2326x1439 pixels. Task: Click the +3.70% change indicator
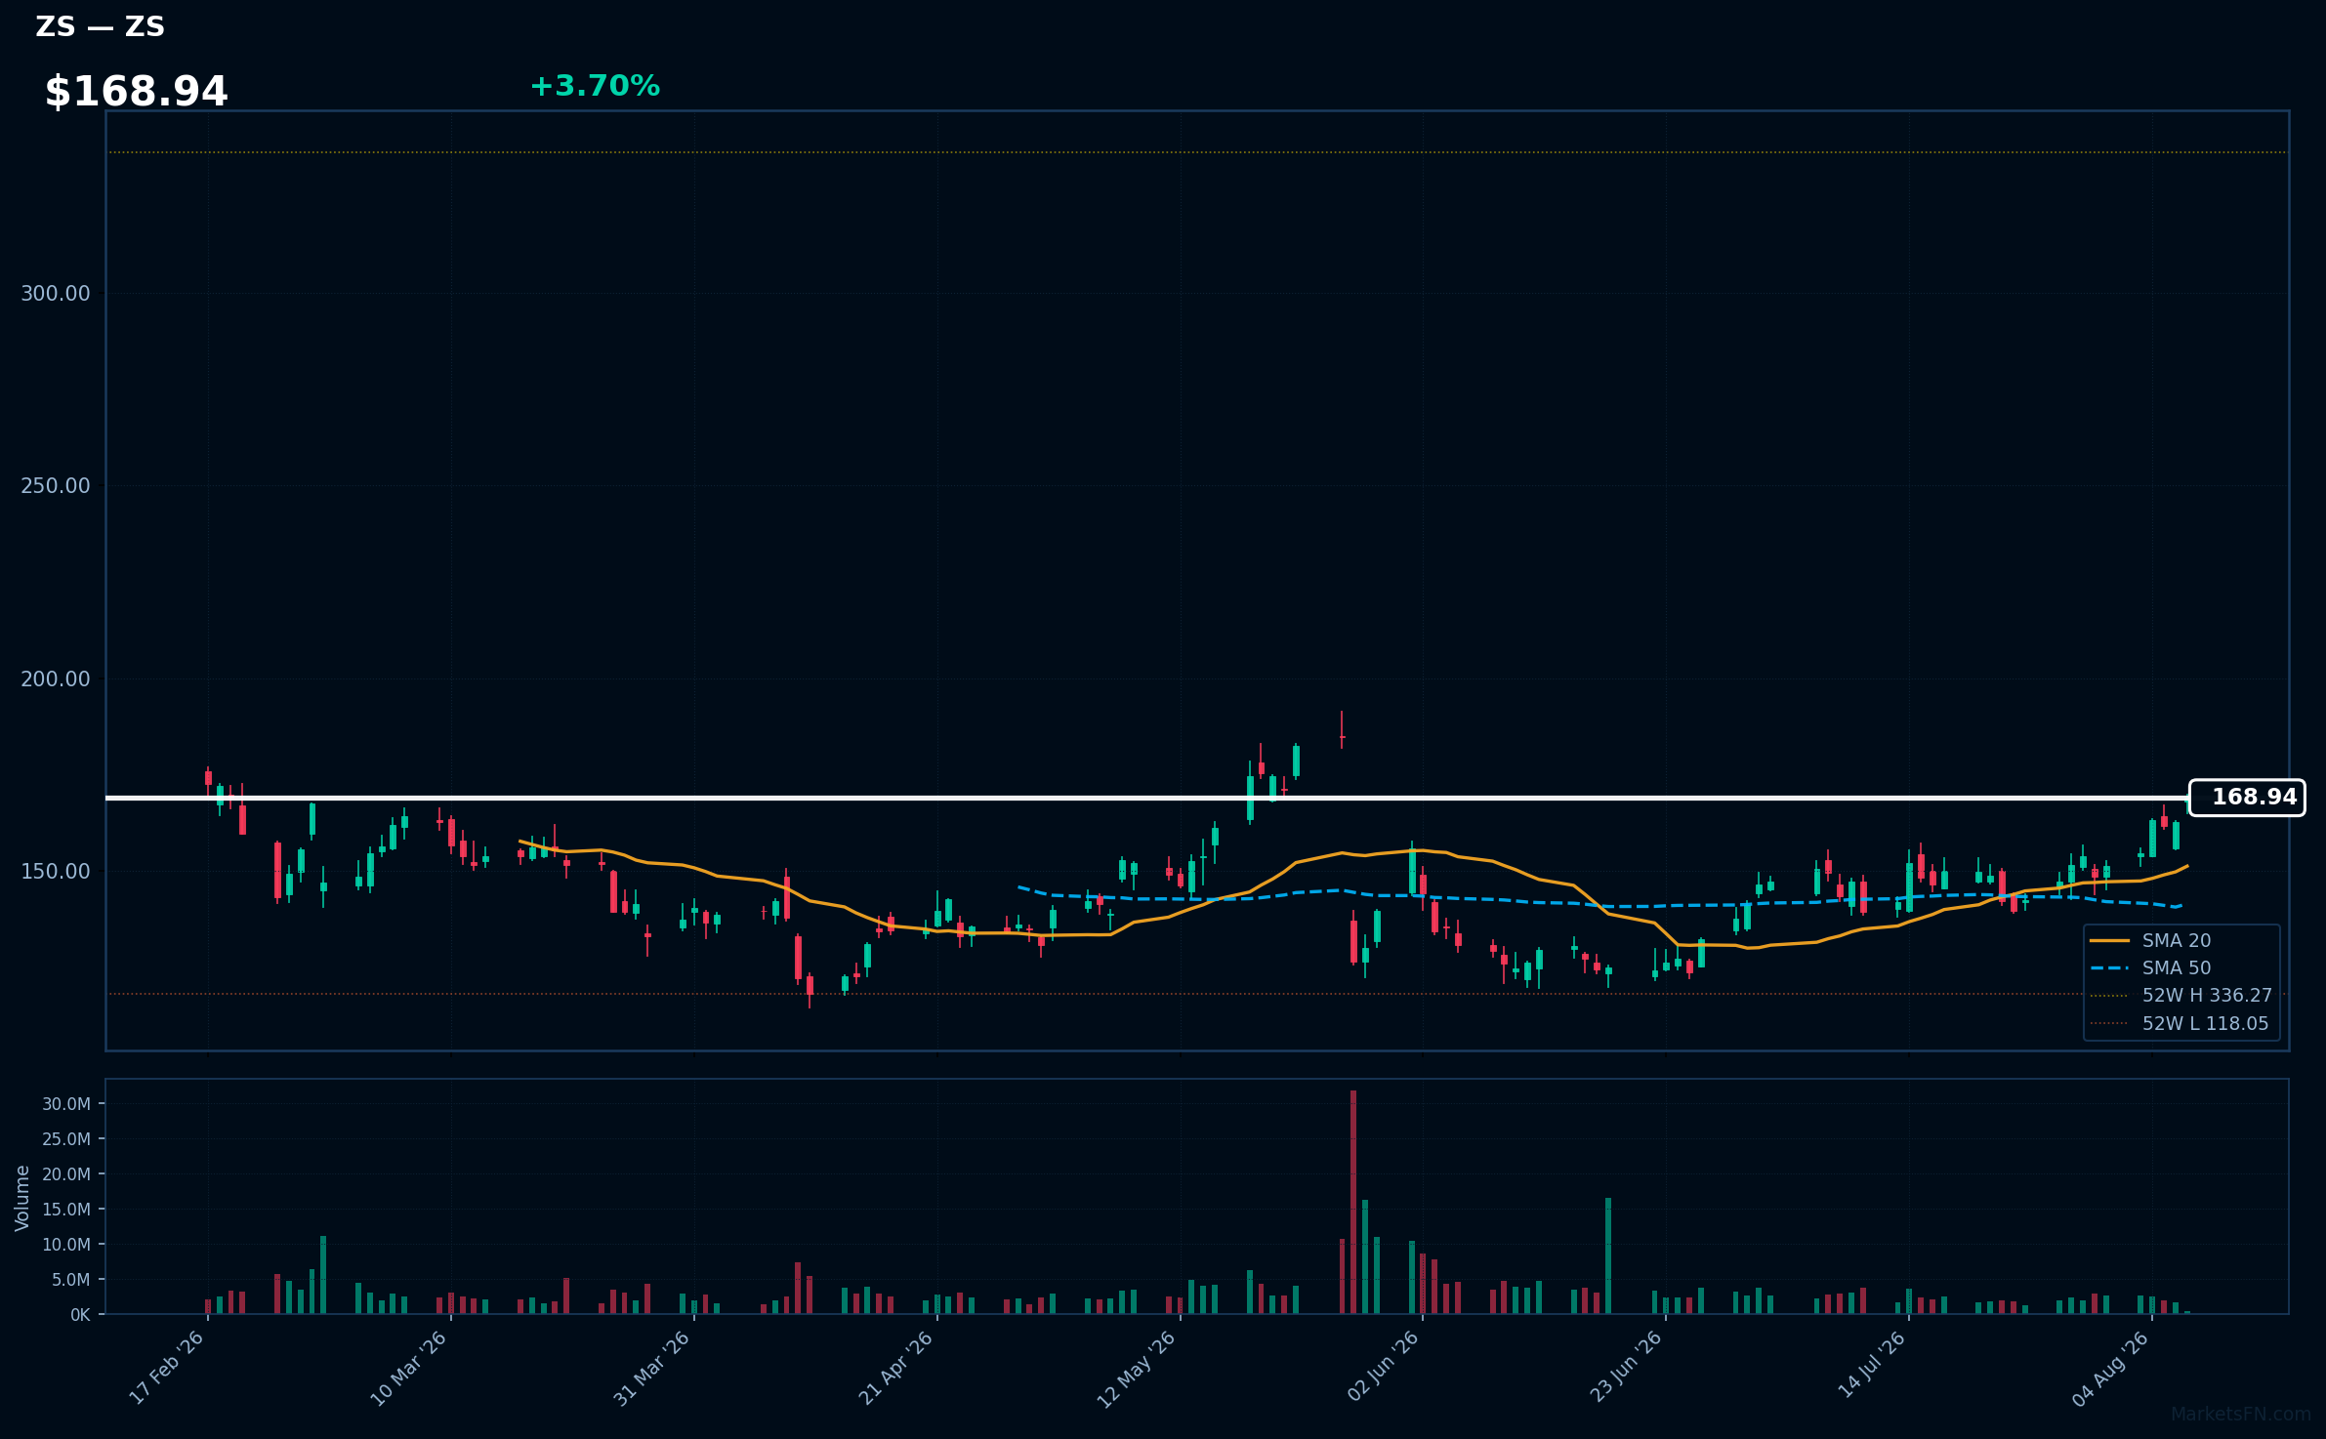point(595,86)
